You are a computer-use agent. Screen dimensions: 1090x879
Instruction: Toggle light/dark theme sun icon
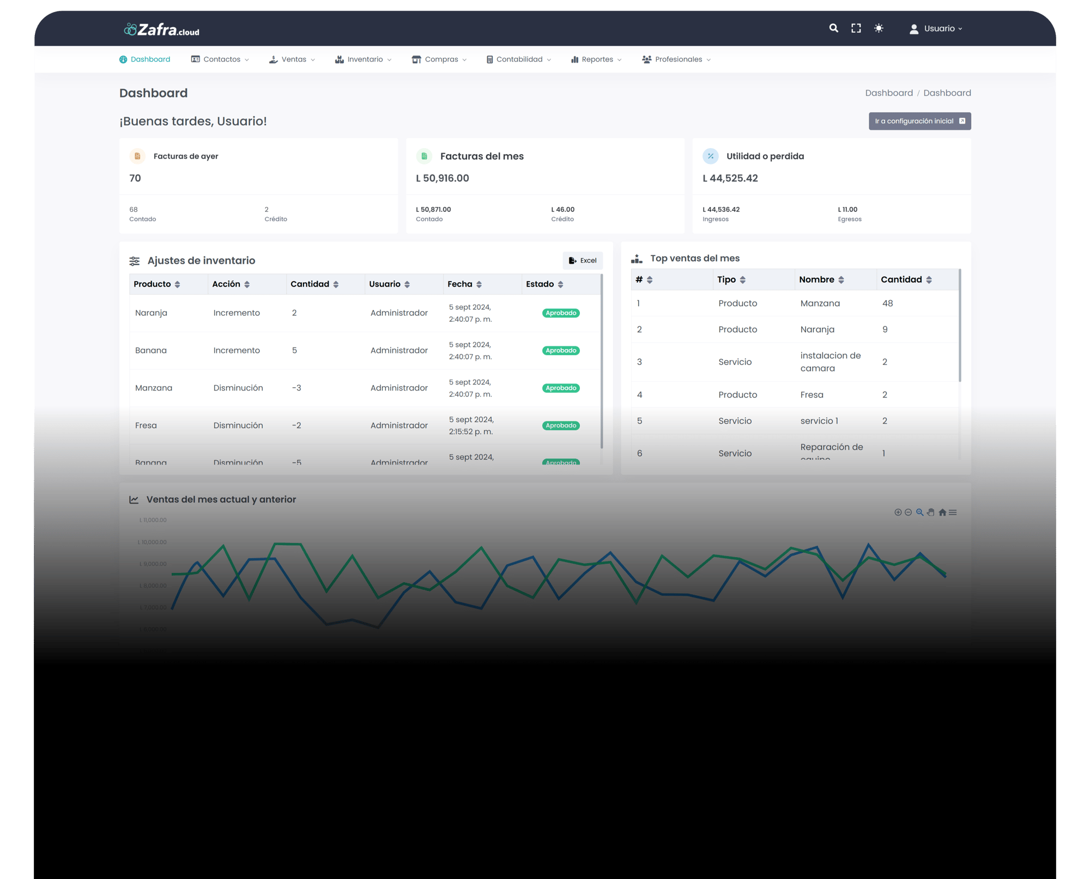pos(879,28)
